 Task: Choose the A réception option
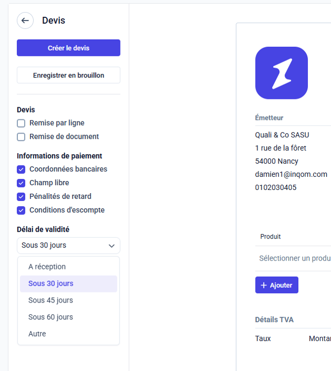coord(47,267)
